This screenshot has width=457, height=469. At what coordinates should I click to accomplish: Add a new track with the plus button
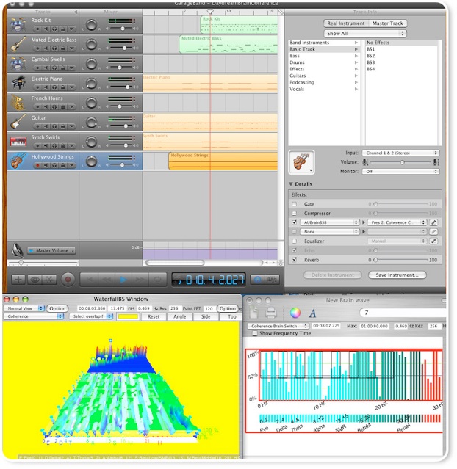click(x=18, y=280)
